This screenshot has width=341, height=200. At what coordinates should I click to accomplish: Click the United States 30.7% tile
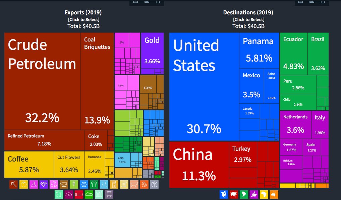[204, 87]
